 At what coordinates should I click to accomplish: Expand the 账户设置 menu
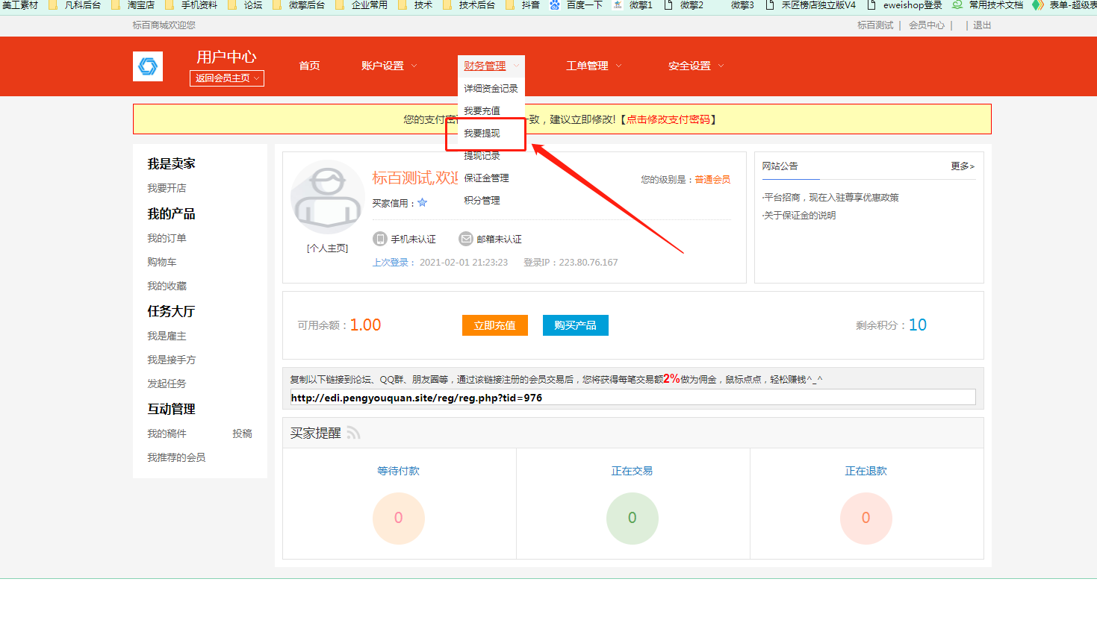(388, 66)
